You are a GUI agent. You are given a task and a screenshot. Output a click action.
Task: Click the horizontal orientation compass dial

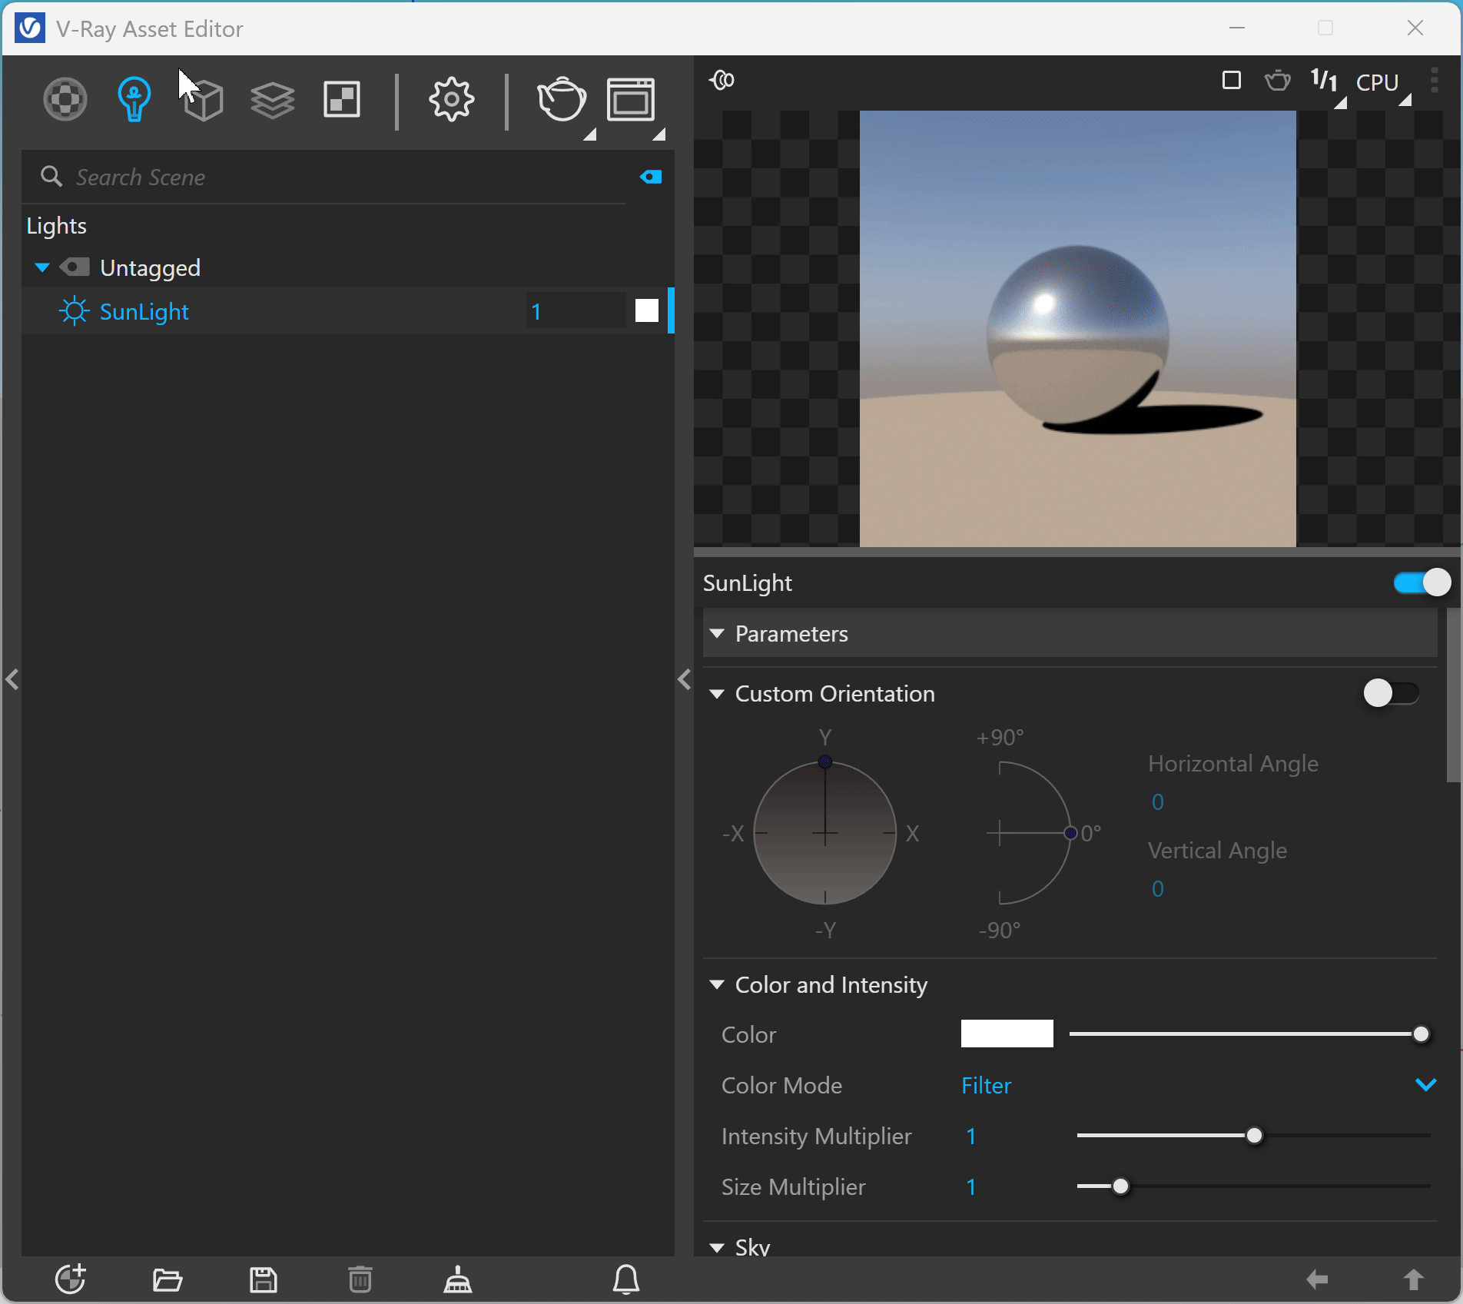pyautogui.click(x=825, y=833)
